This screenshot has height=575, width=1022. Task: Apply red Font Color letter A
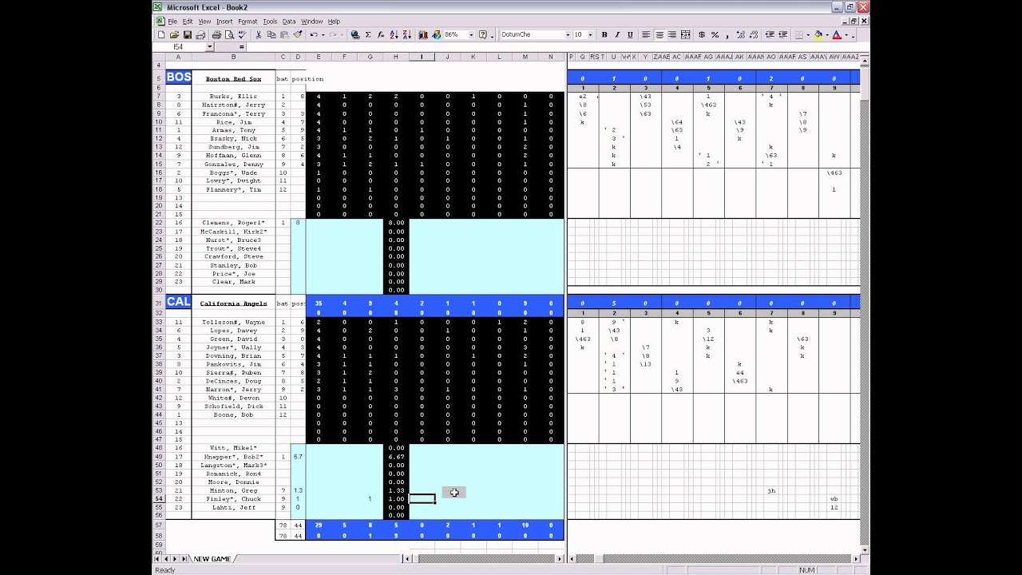[x=836, y=35]
